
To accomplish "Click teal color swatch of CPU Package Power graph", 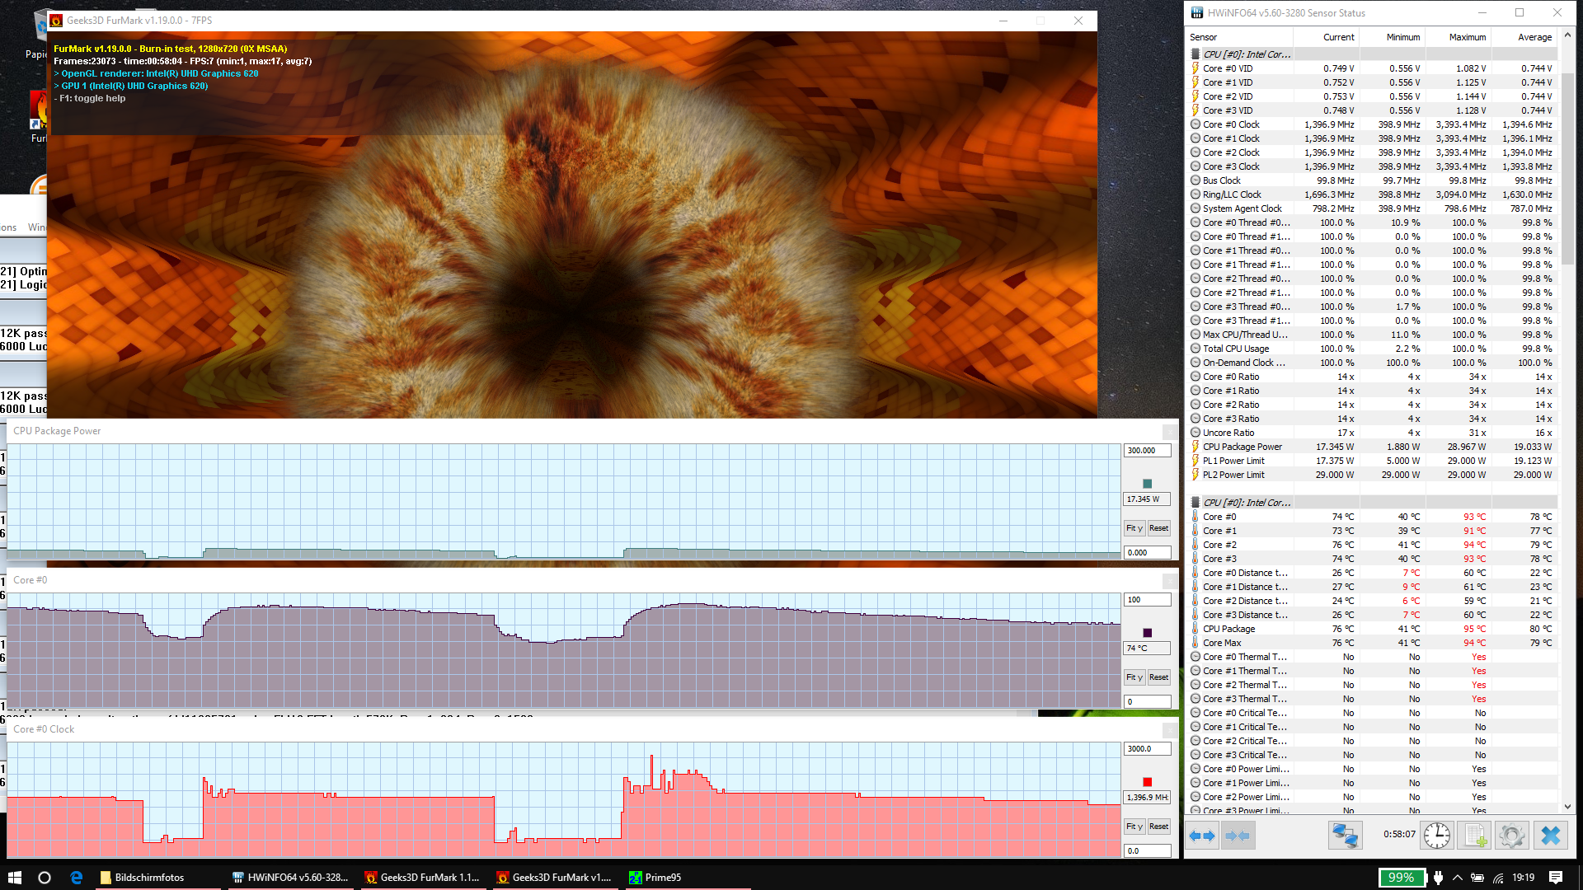I will click(x=1147, y=484).
